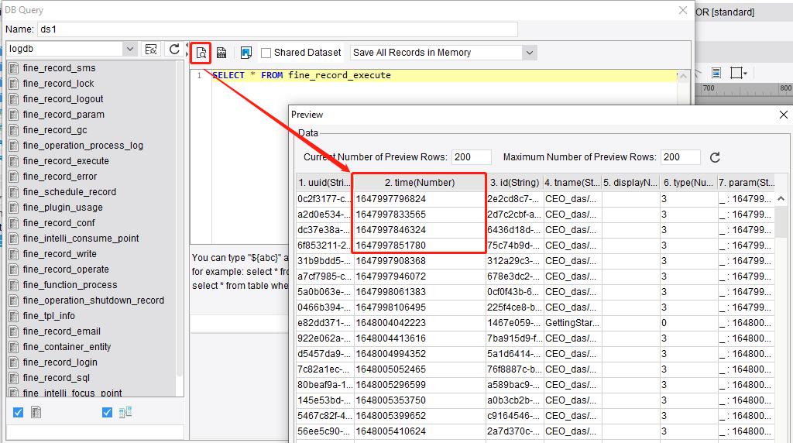Click the displayName column header

pos(630,183)
